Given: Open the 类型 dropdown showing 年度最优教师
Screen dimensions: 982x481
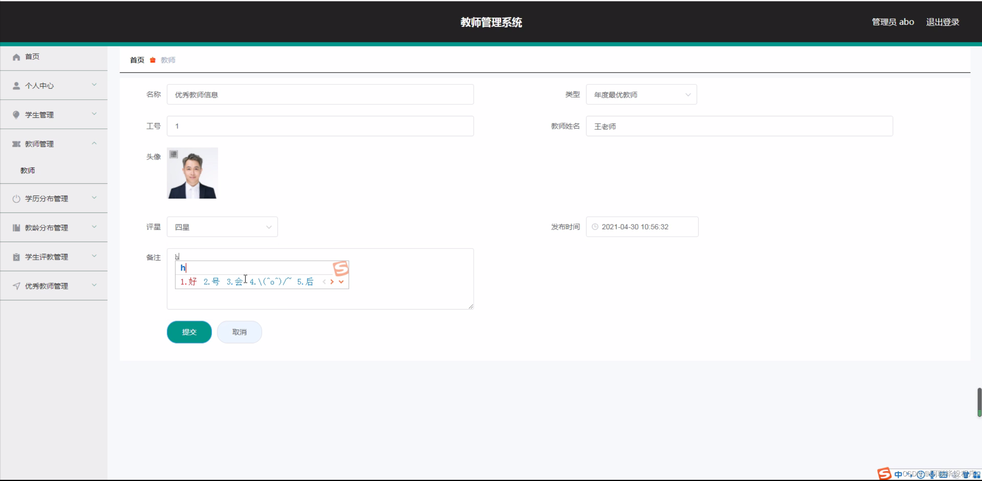Looking at the screenshot, I should coord(641,94).
